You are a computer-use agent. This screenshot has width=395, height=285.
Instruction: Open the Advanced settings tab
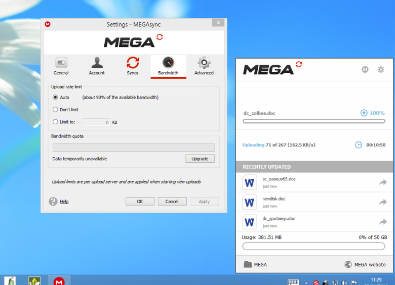[x=204, y=66]
